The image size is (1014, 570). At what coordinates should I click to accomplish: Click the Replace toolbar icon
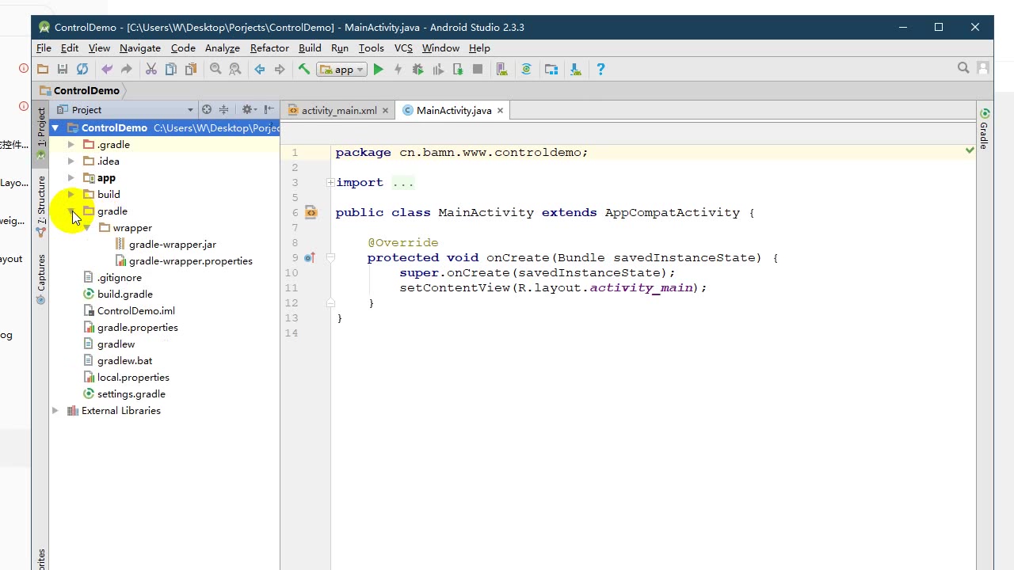pyautogui.click(x=235, y=70)
